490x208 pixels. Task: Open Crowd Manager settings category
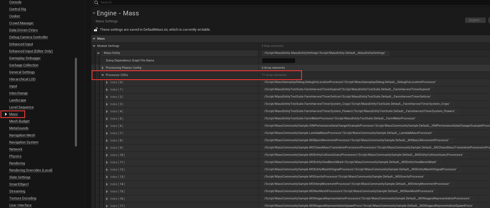click(21, 23)
